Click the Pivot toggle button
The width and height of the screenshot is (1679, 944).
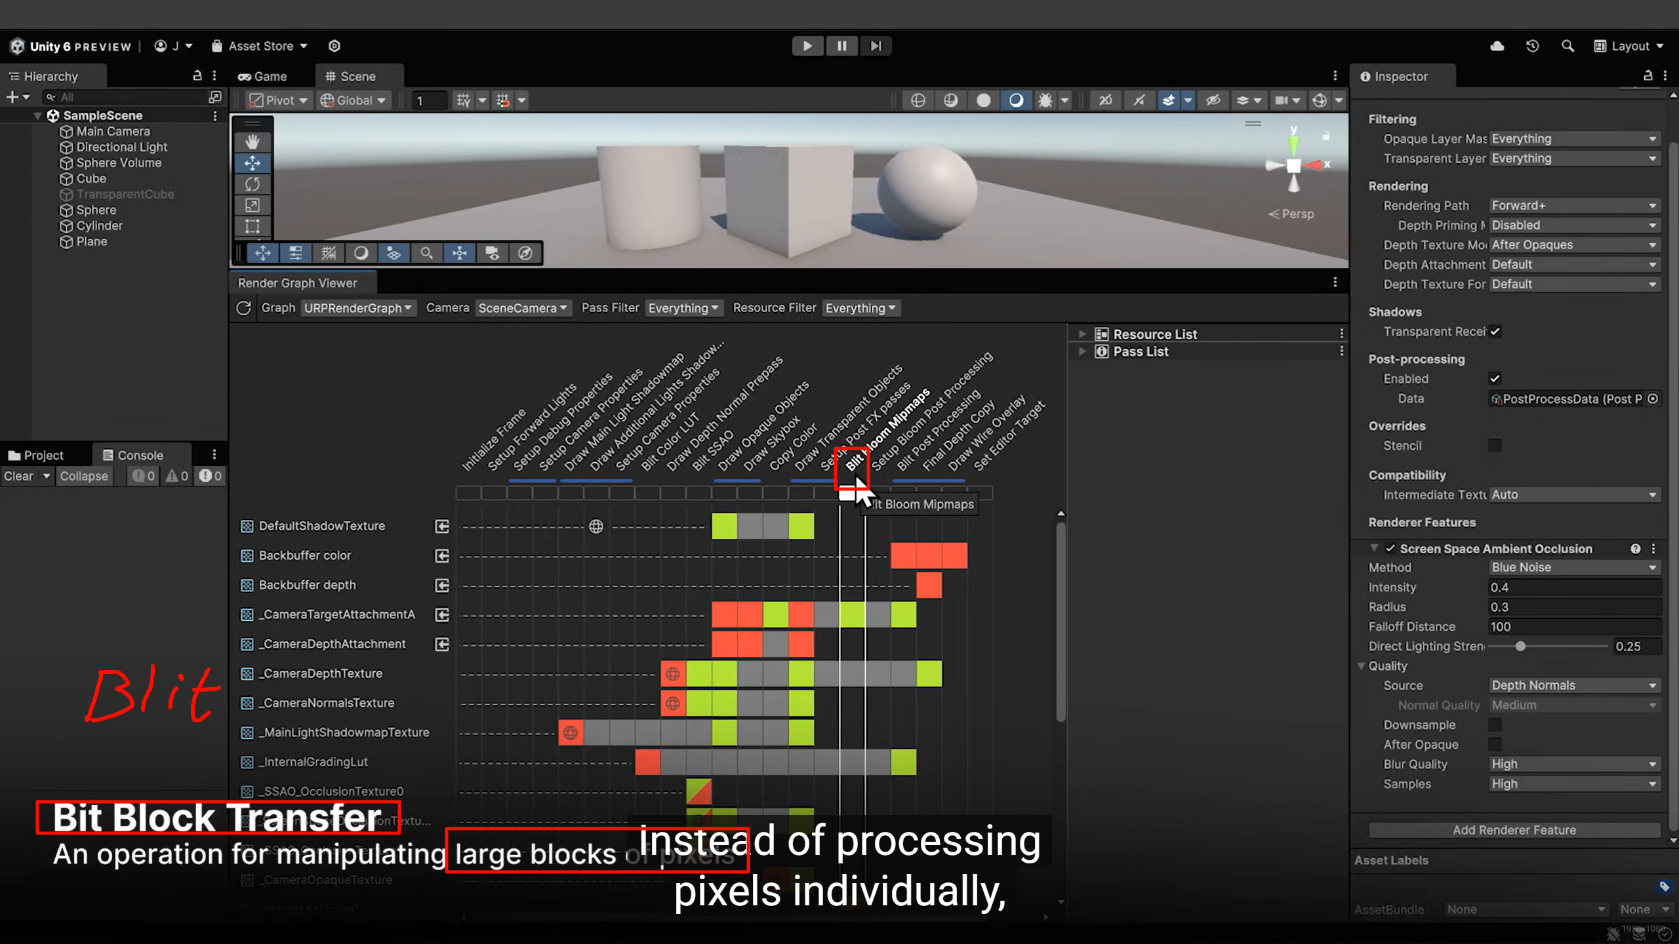click(279, 100)
